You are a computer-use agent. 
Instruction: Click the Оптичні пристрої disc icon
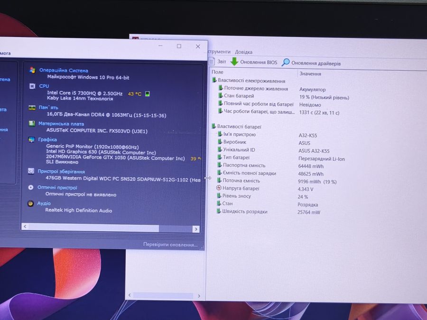pyautogui.click(x=31, y=187)
